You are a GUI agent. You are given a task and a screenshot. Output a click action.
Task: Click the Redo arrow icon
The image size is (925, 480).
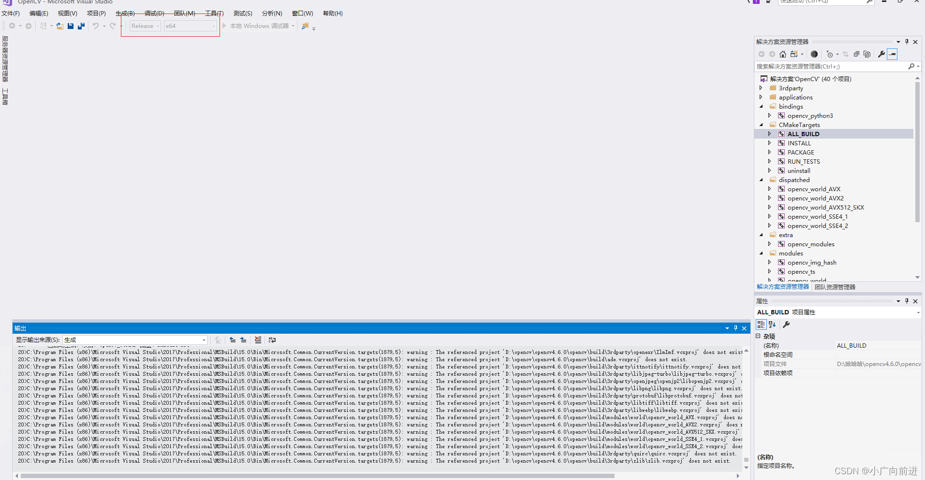point(113,26)
